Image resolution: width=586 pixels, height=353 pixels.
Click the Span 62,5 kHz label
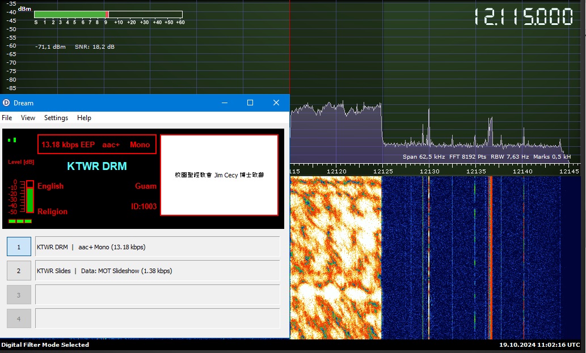(x=424, y=157)
